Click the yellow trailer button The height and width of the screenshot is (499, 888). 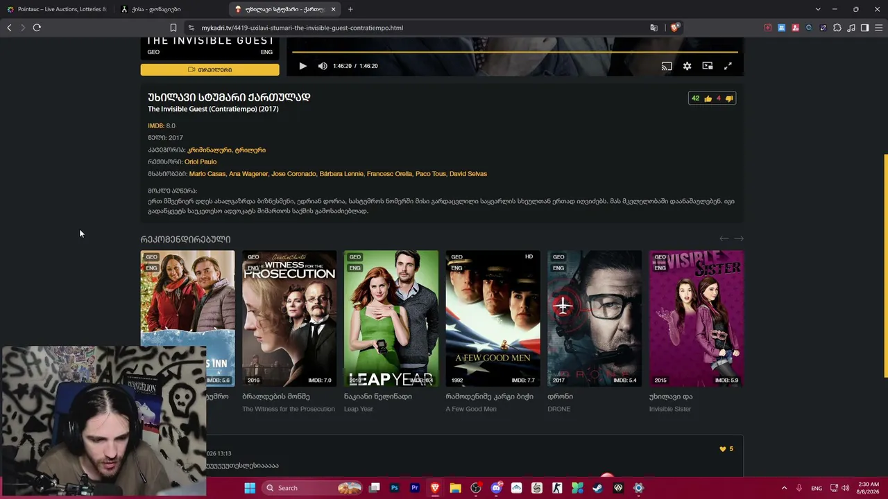(210, 69)
